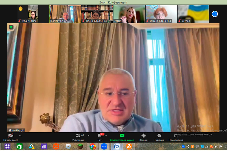Open the Minecraft block icon in taskbar
Viewport: 227px width, 151px height.
[x=80, y=147]
